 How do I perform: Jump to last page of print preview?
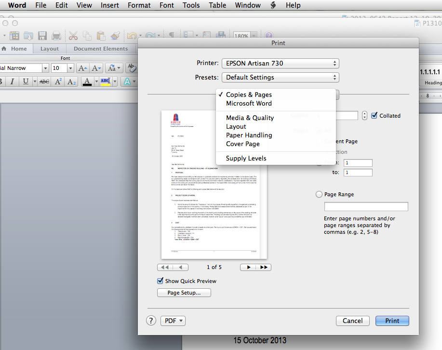pyautogui.click(x=264, y=267)
